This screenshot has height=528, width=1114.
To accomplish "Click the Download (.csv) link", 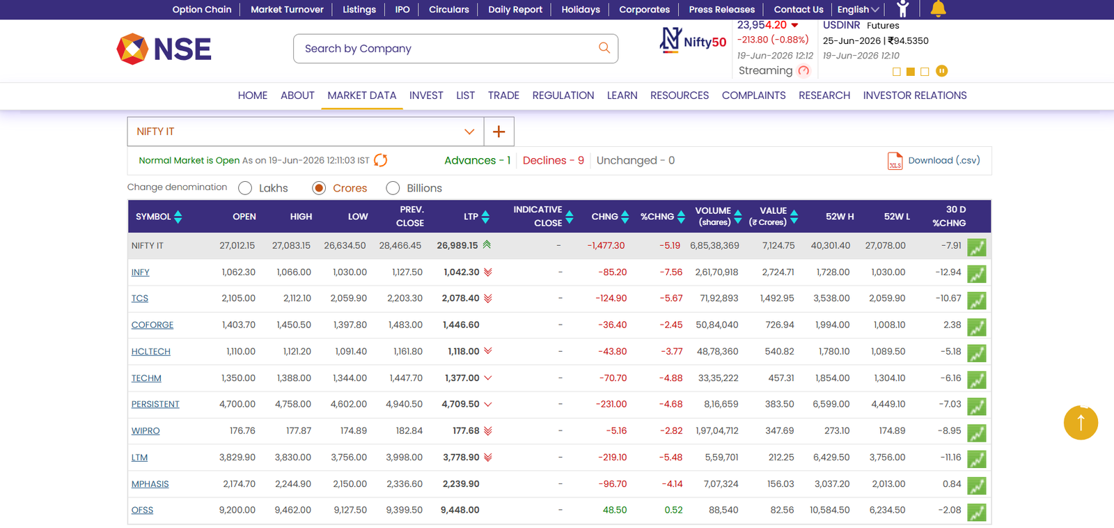I will (944, 160).
